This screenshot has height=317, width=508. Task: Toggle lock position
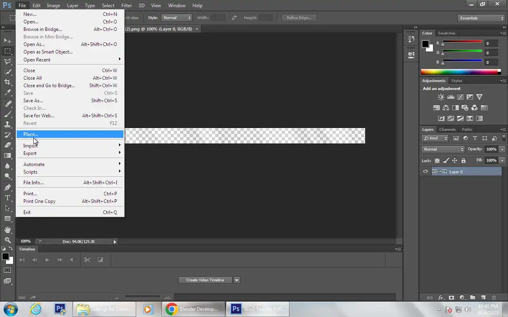coord(455,160)
